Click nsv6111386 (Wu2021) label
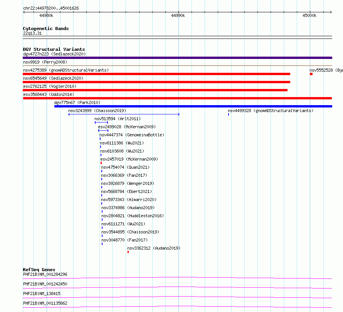Image resolution: width=343 pixels, height=312 pixels. click(122, 143)
